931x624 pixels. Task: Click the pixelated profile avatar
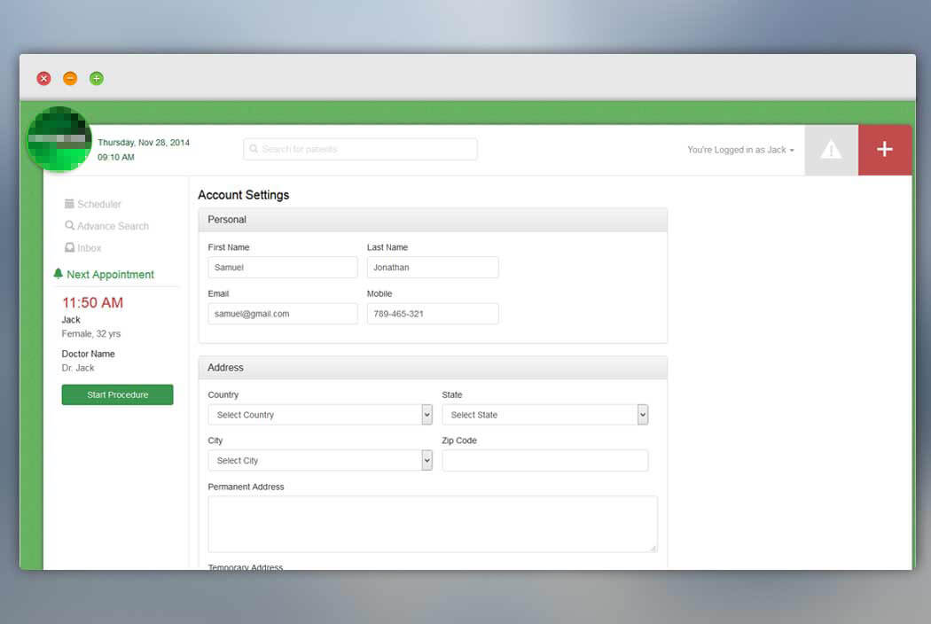tap(59, 139)
